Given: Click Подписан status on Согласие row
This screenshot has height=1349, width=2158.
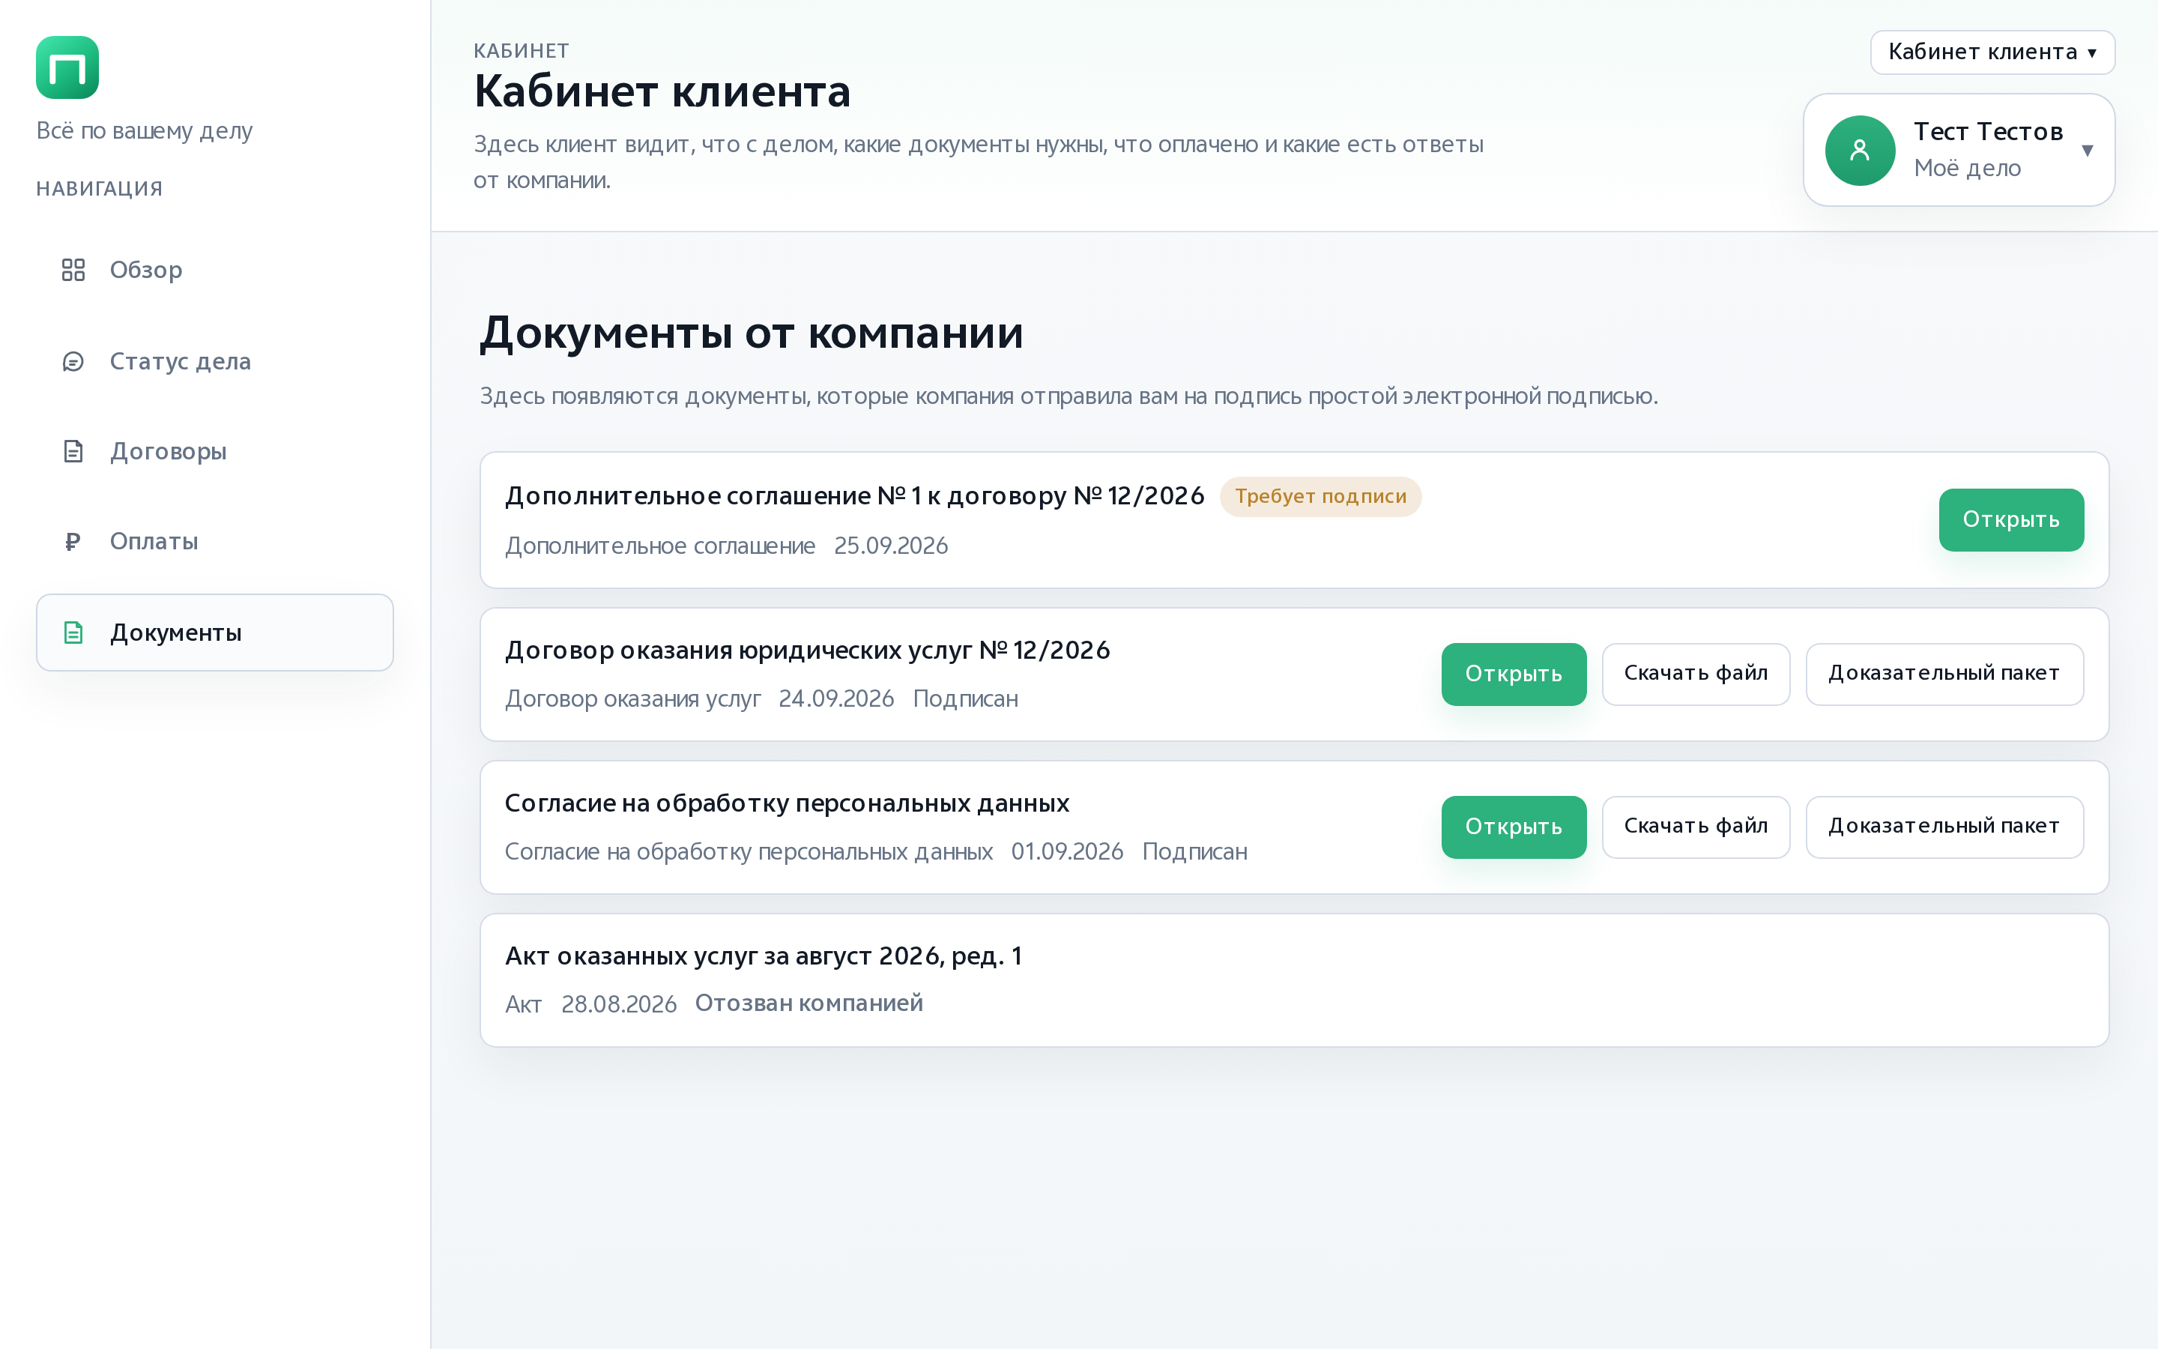Looking at the screenshot, I should 1195,852.
